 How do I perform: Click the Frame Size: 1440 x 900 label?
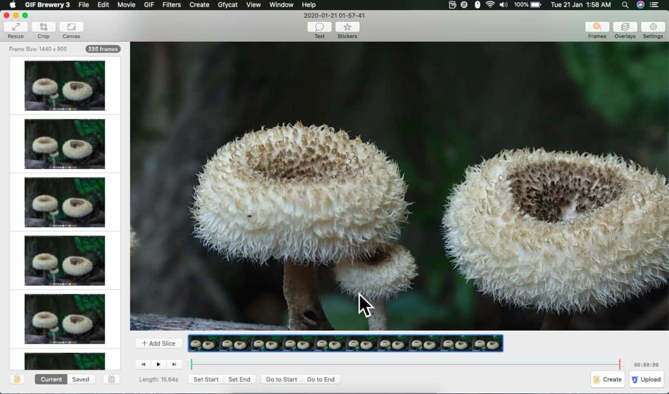pyautogui.click(x=38, y=49)
